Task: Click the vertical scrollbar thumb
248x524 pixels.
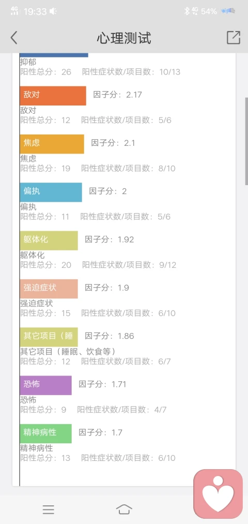Action: (246, 141)
